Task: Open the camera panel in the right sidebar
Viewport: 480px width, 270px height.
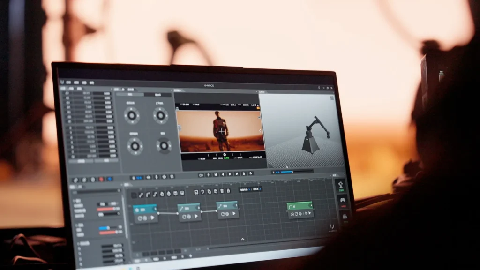Action: tap(345, 217)
